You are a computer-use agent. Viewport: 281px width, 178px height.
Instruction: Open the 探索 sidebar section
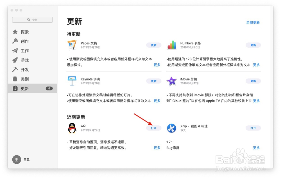click(32, 32)
